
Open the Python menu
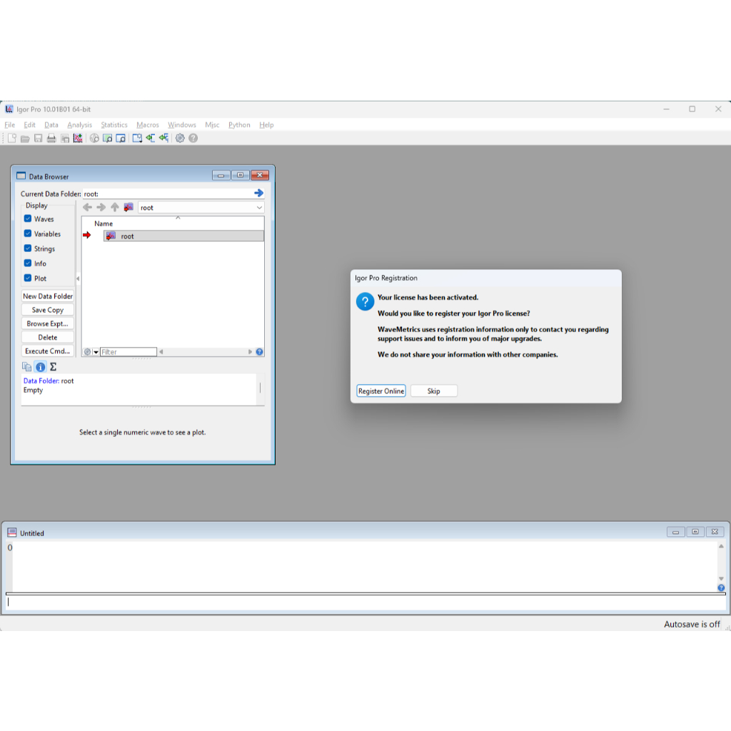(x=239, y=125)
